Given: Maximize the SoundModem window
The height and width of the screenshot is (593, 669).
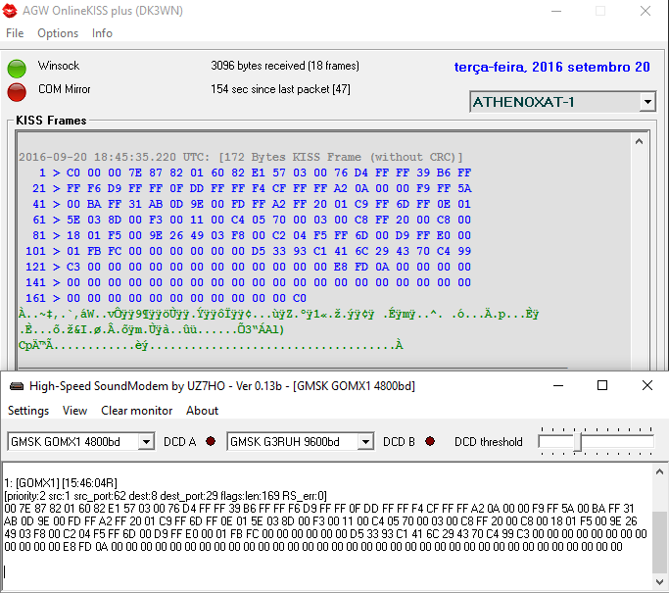Looking at the screenshot, I should coord(602,386).
